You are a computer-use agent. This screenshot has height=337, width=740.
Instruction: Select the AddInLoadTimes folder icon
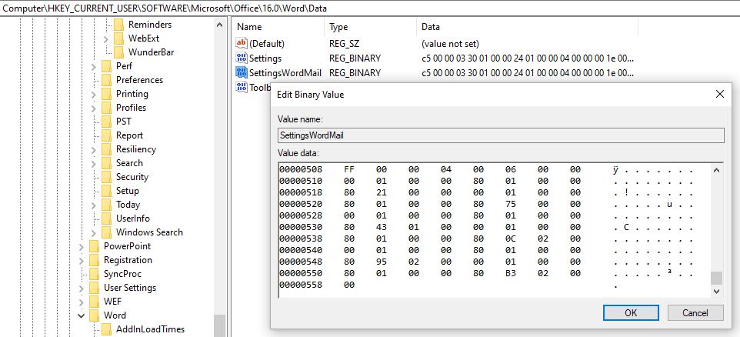[x=106, y=329]
